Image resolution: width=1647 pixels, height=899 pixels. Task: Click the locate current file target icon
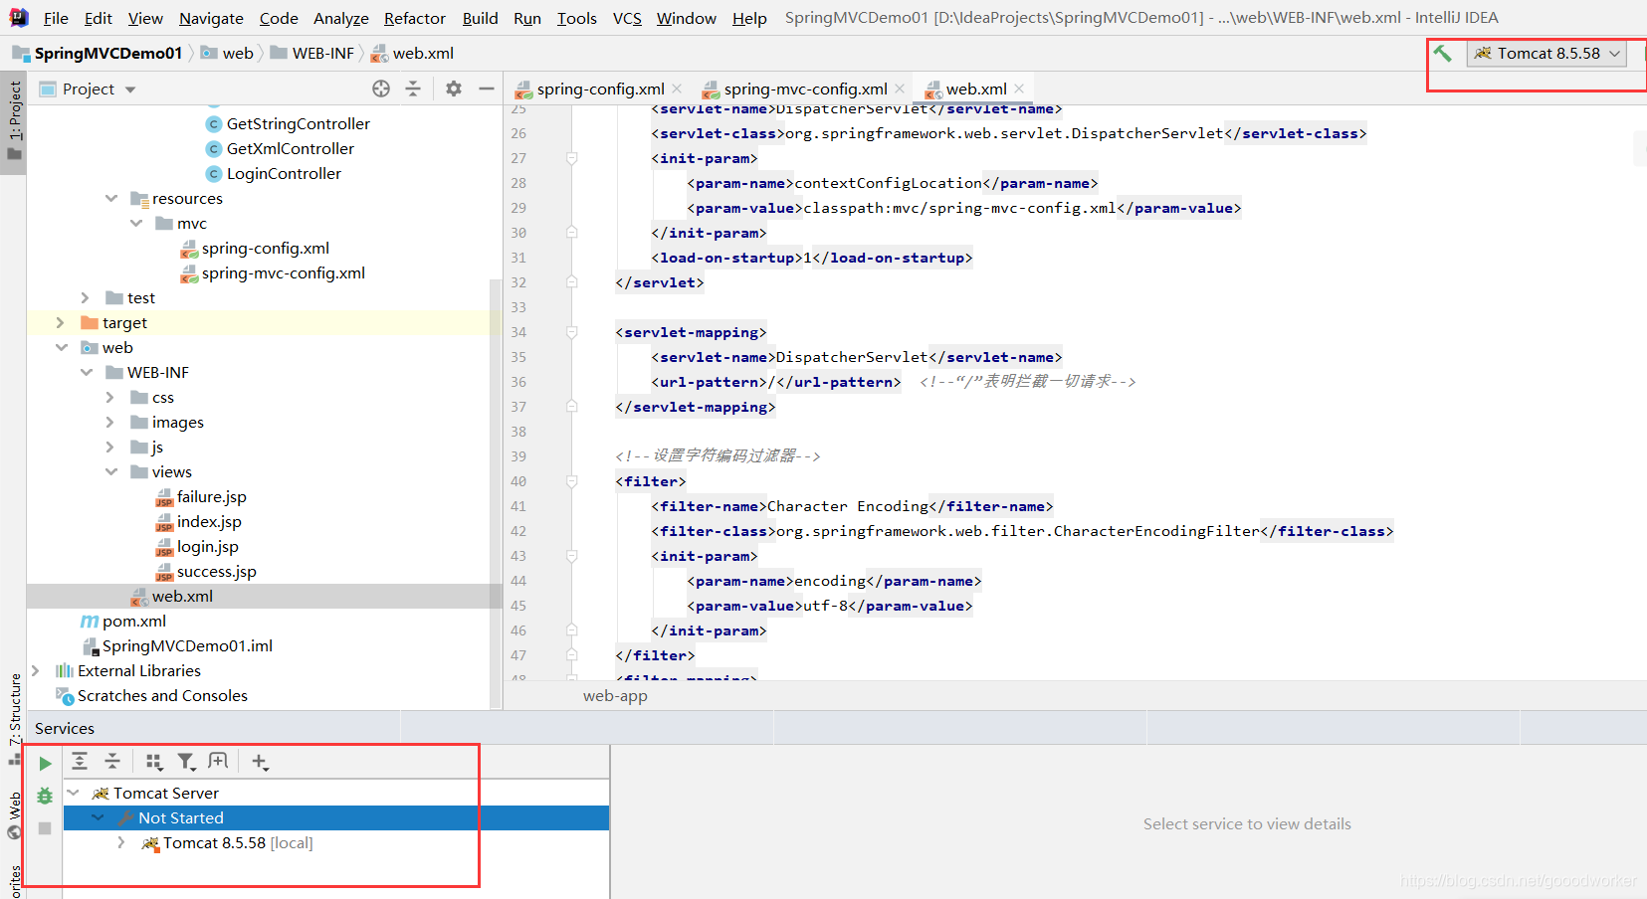[381, 89]
